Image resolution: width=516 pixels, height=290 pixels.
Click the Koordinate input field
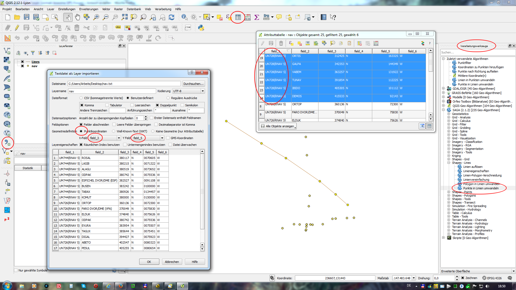pos(335,278)
